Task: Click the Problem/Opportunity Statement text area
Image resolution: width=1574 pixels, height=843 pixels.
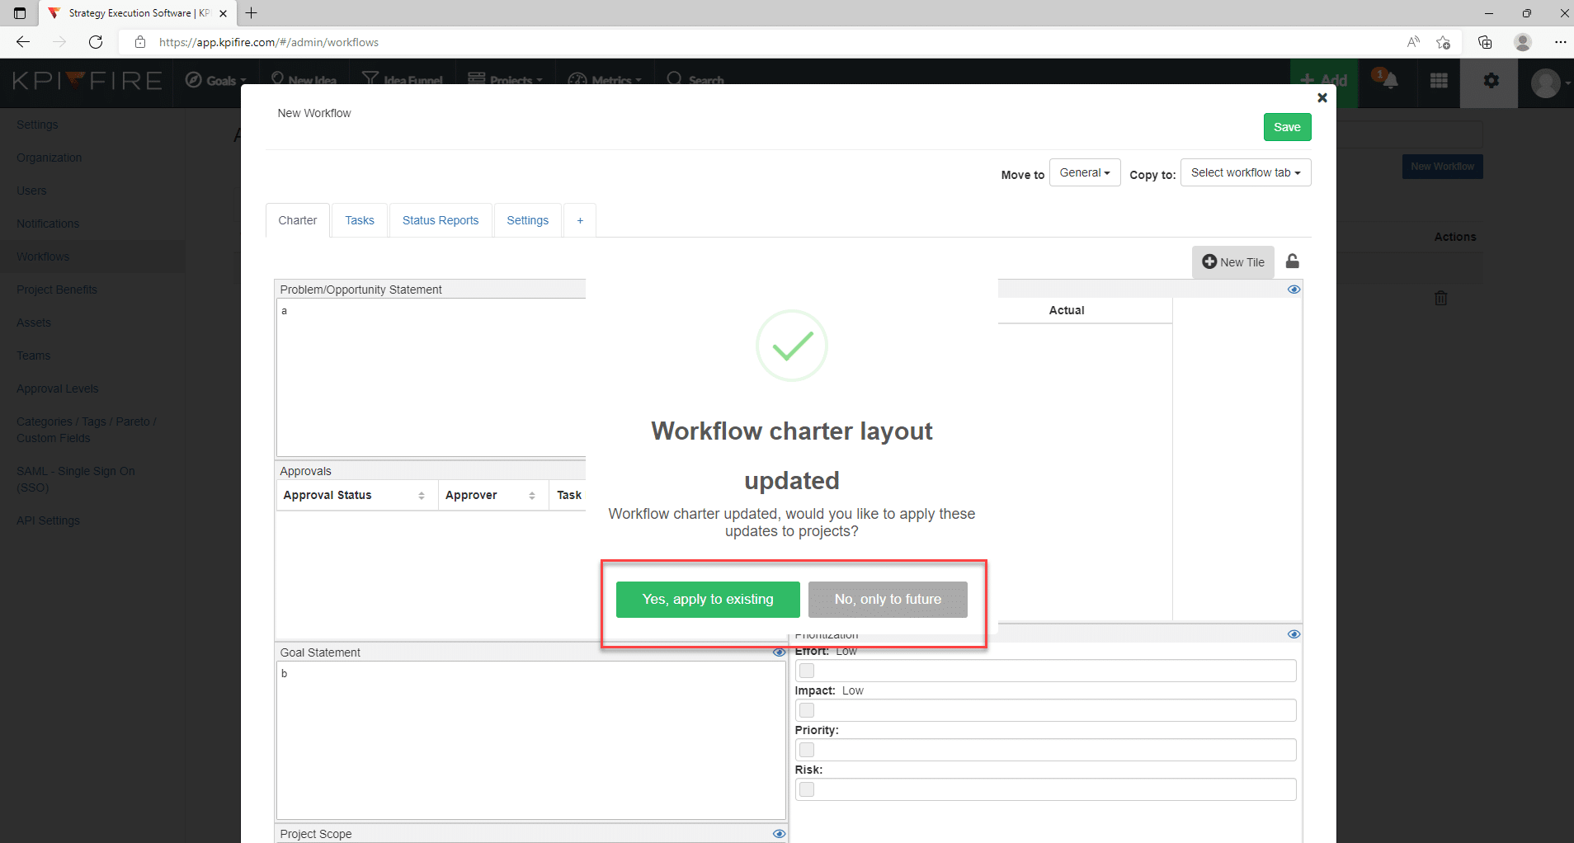Action: [431, 377]
